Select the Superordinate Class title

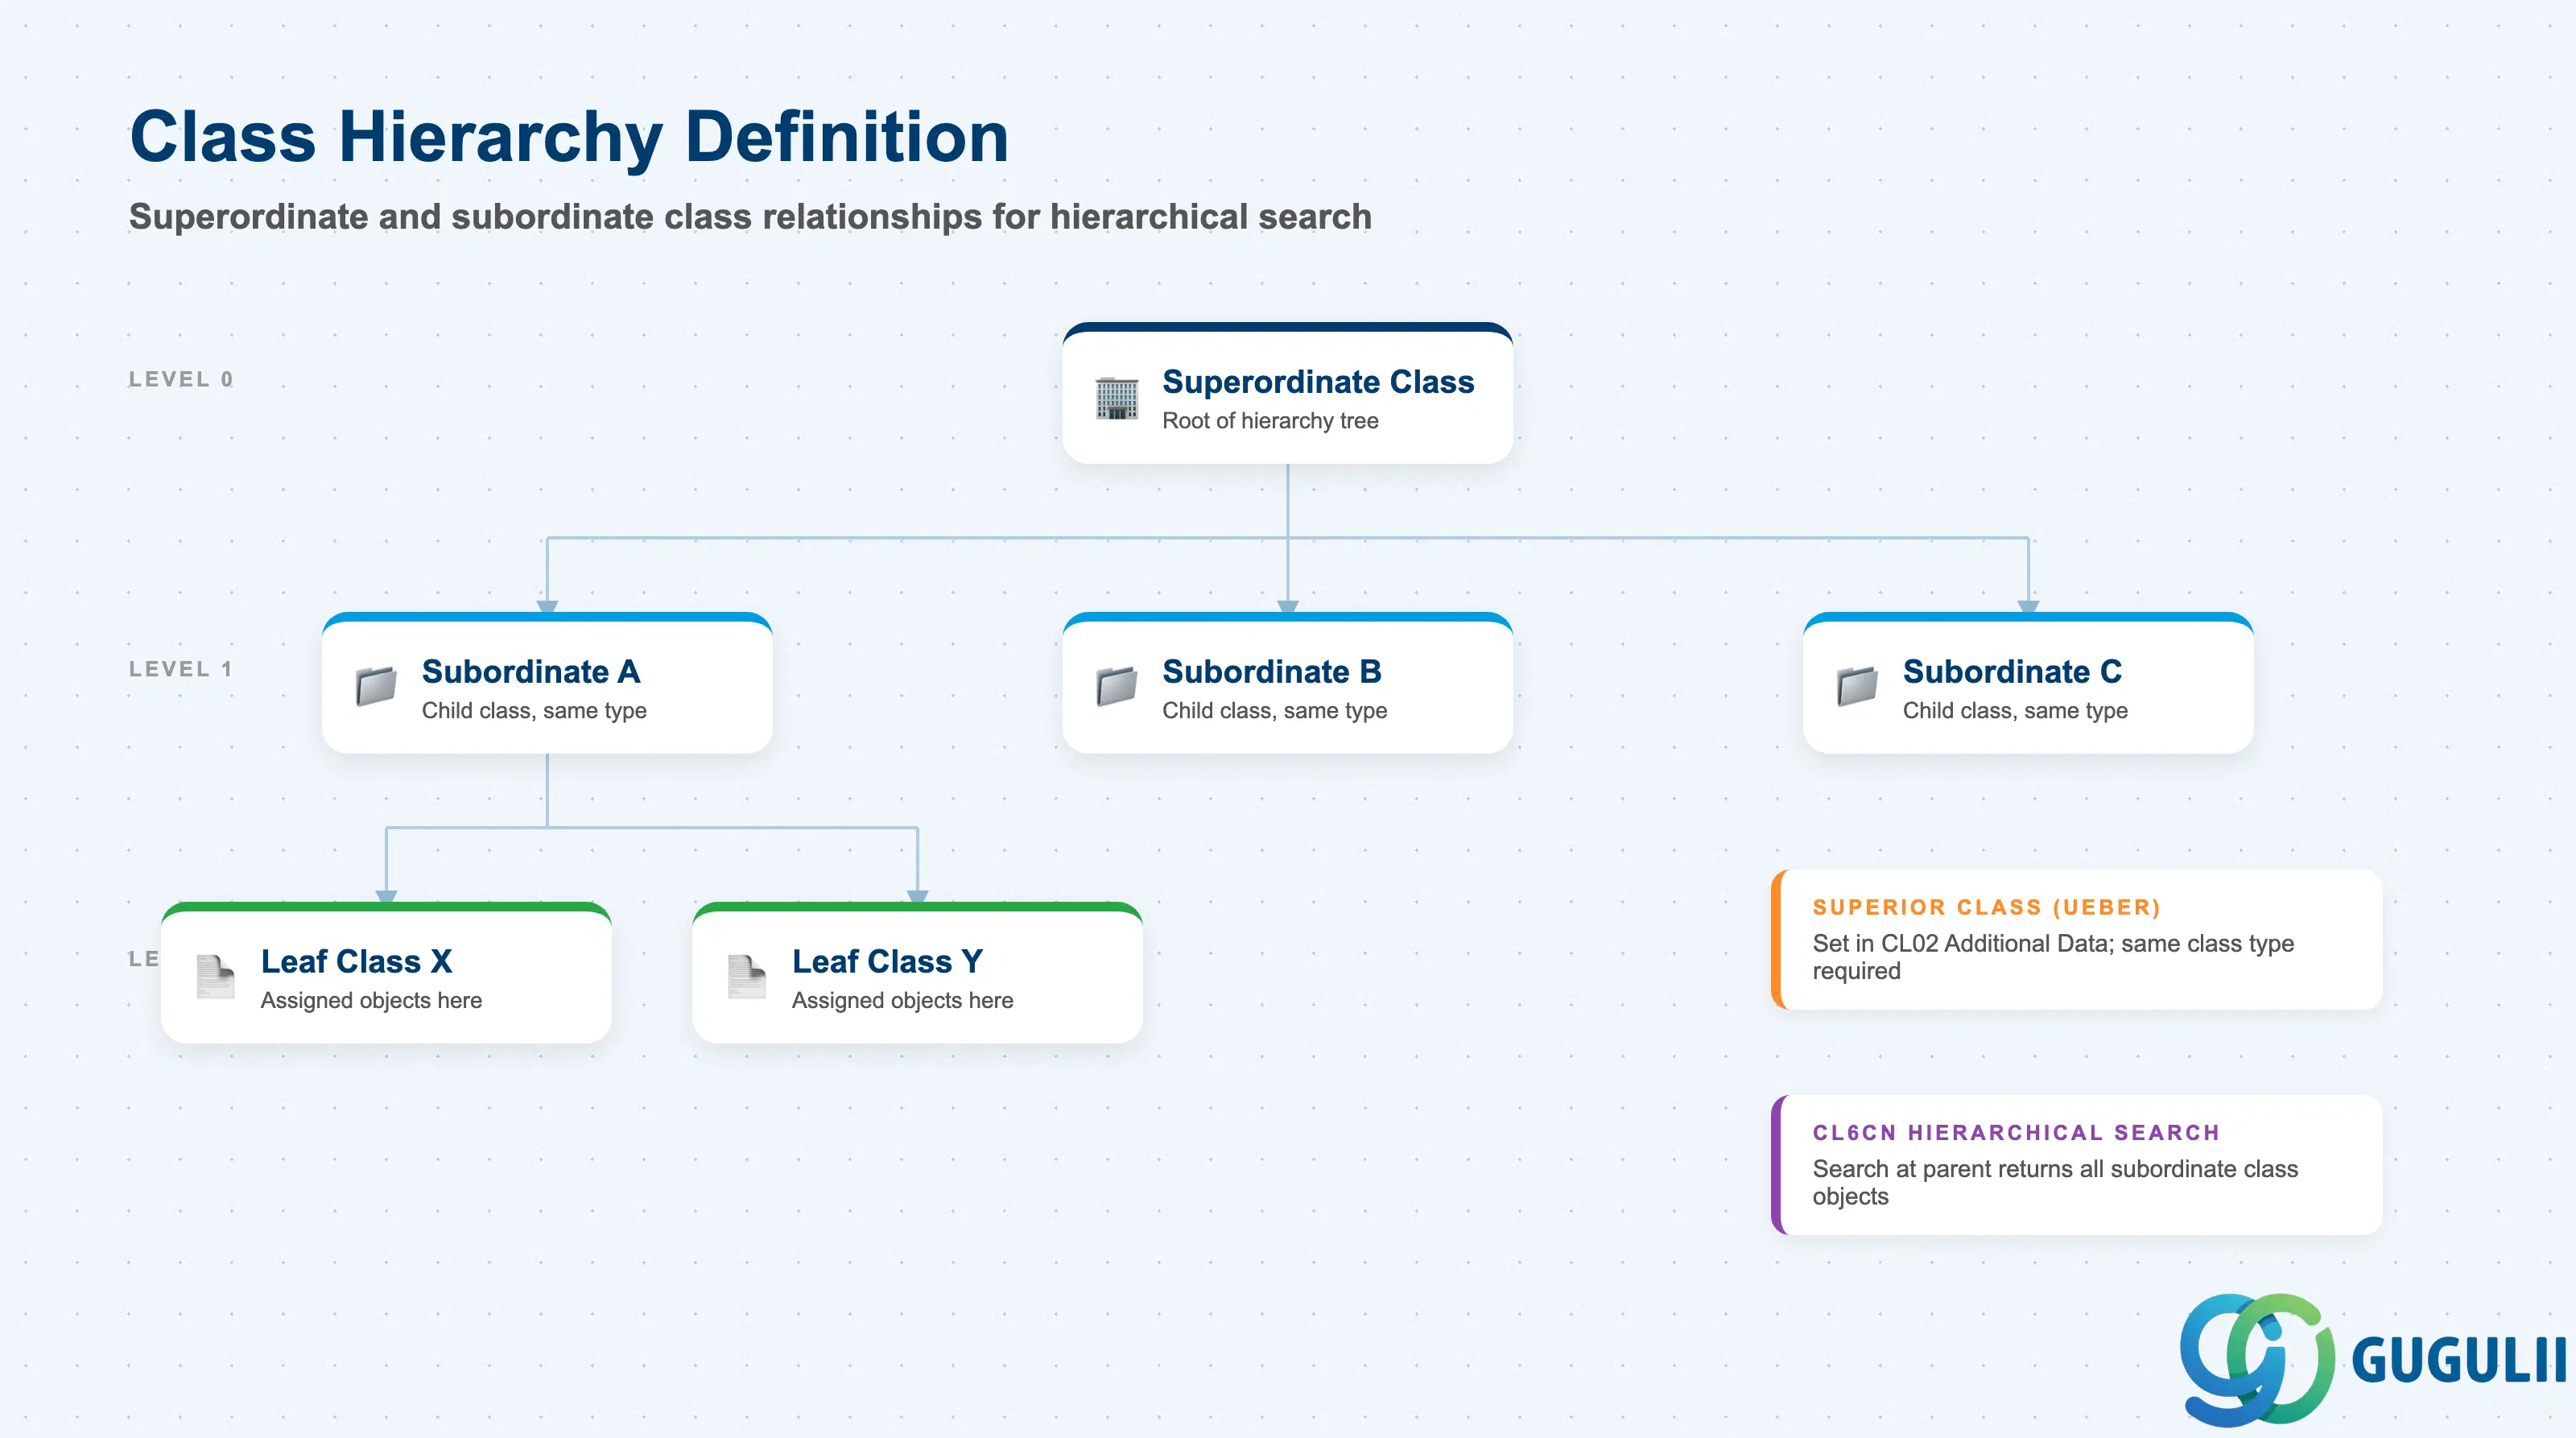pyautogui.click(x=1318, y=382)
